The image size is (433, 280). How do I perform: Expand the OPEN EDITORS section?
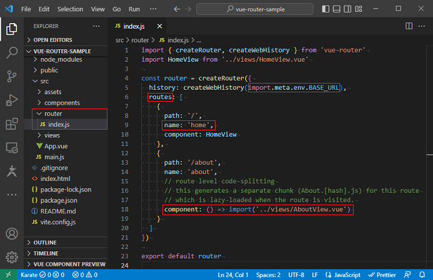[x=66, y=40]
